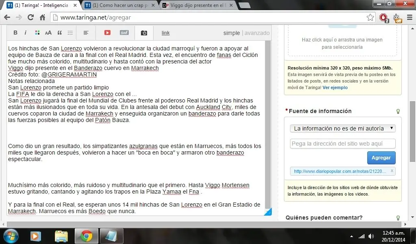Remove the added diariopopular source URL
The width and height of the screenshot is (416, 244).
392,171
